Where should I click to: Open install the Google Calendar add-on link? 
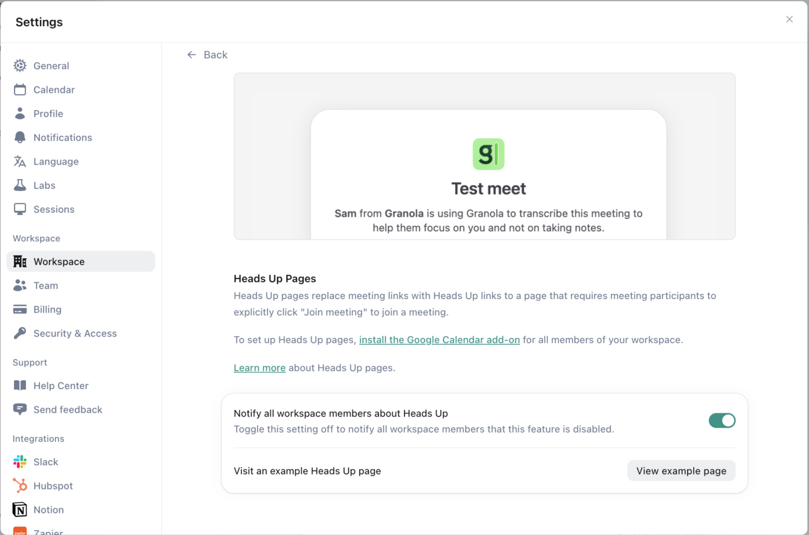[439, 340]
